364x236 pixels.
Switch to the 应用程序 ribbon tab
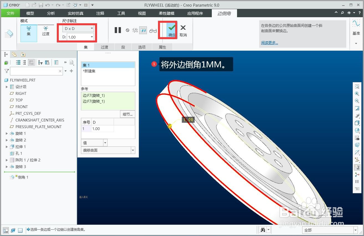tap(195, 13)
